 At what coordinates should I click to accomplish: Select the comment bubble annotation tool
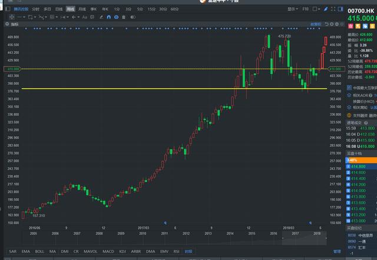[x=92, y=17]
